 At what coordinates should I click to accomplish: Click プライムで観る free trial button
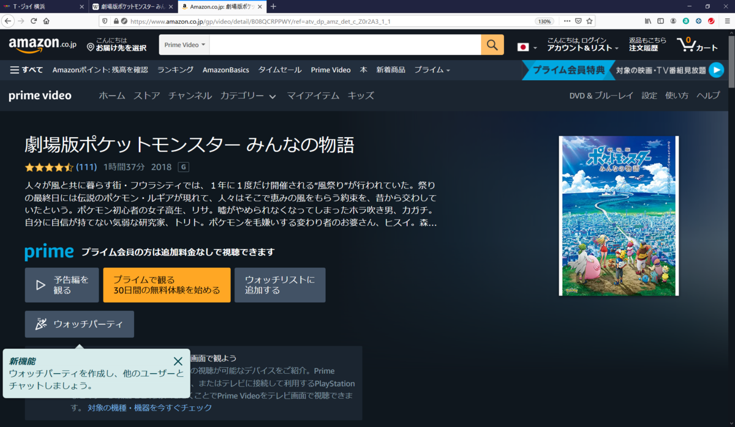[x=167, y=285]
